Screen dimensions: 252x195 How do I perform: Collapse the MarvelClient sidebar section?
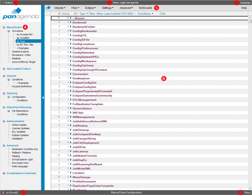tap(4, 27)
